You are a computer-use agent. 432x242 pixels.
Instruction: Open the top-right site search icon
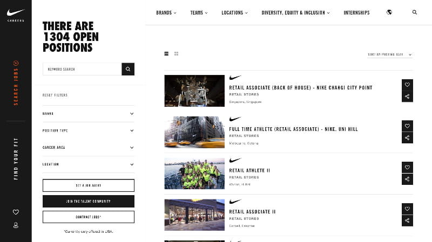click(x=414, y=12)
